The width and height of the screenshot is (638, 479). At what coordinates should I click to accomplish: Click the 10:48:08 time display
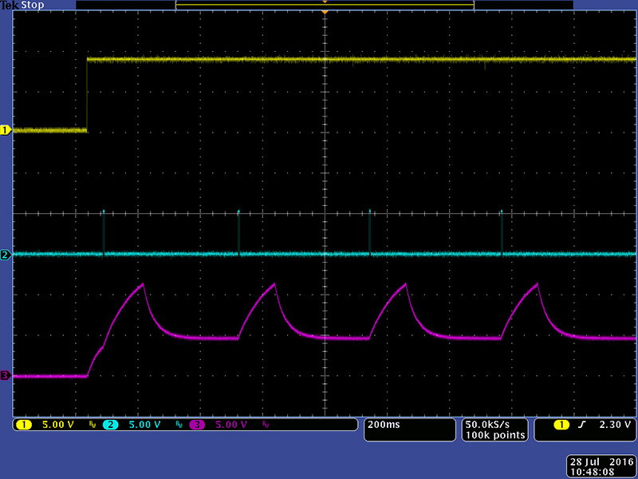point(601,472)
